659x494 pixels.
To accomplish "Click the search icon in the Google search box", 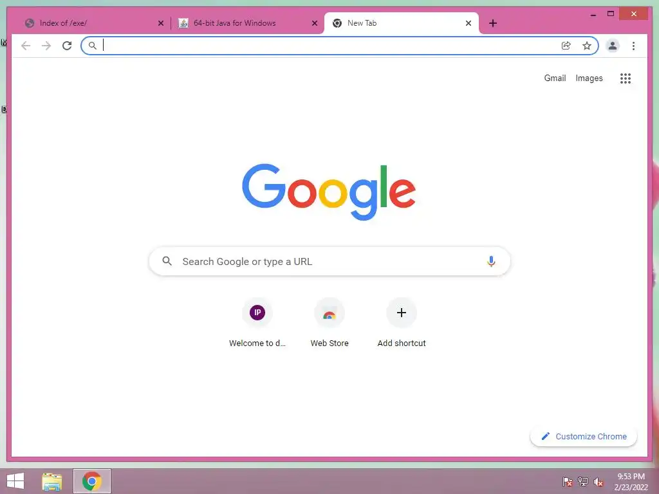I will [x=167, y=261].
